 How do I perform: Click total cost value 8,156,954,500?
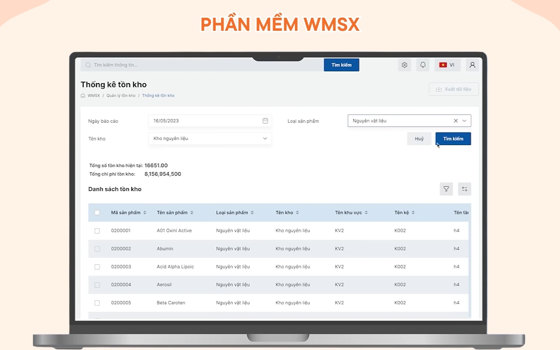162,174
